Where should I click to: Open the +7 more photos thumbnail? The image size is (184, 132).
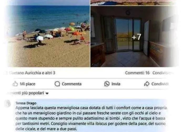pos(134,36)
